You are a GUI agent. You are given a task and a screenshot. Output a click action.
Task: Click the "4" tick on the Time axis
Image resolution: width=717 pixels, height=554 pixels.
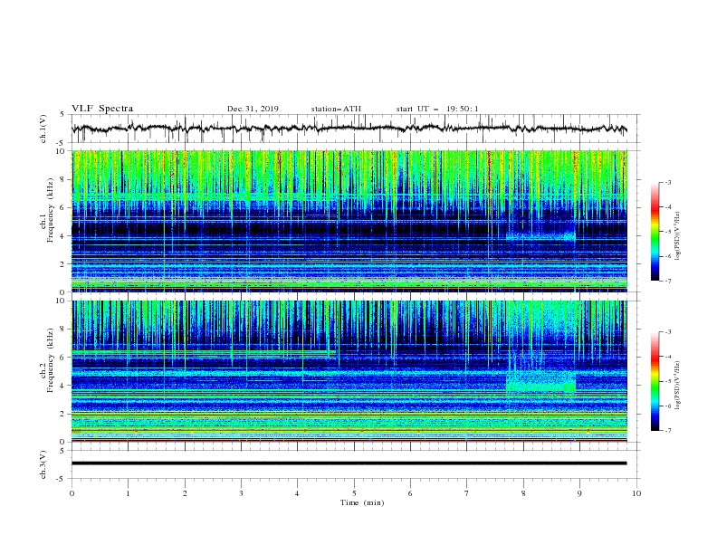coord(297,493)
